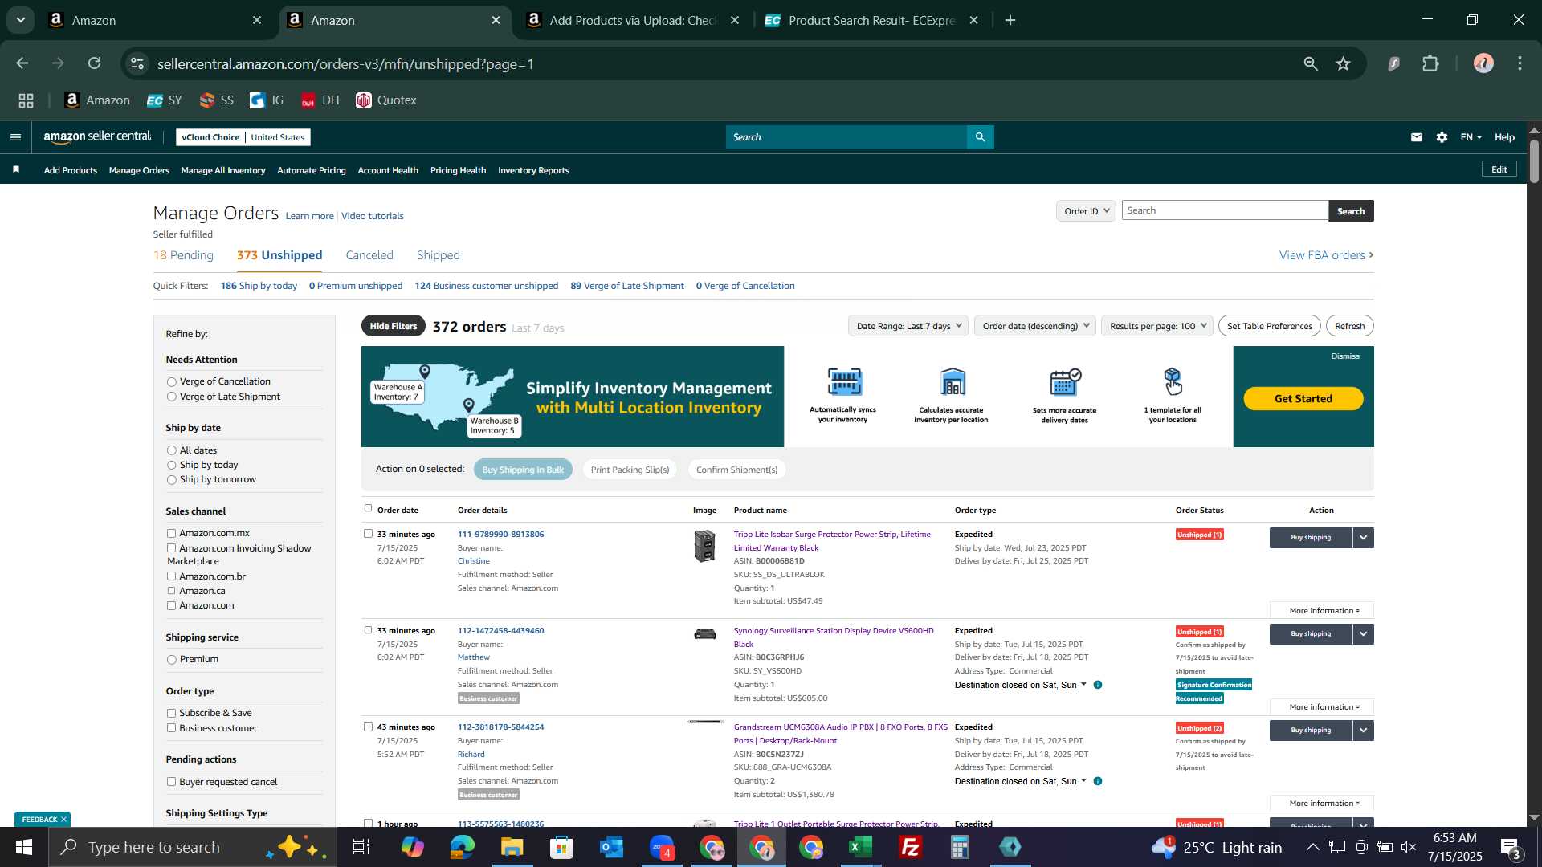Select the Ship by tomorrow radio option
Screen dimensions: 1542x867
pyautogui.click(x=171, y=480)
